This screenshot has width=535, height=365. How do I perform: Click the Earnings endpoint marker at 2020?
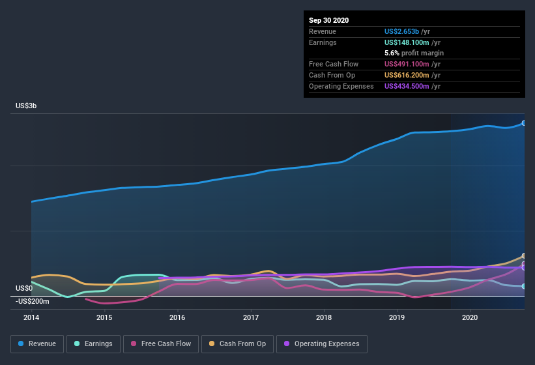[x=524, y=286]
